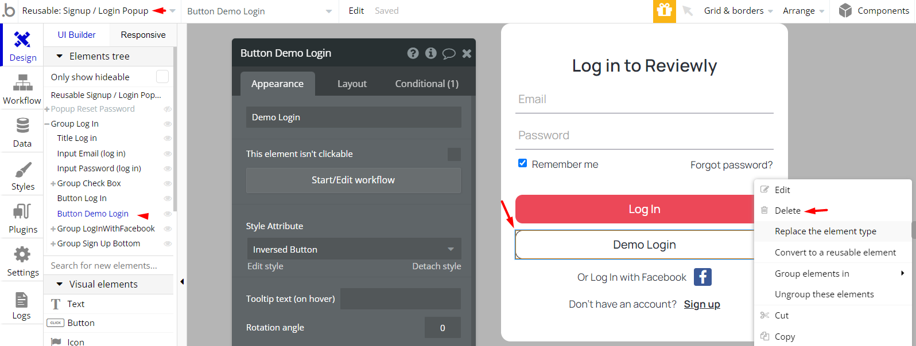
Task: Click the Rotation angle input field
Action: click(x=443, y=328)
